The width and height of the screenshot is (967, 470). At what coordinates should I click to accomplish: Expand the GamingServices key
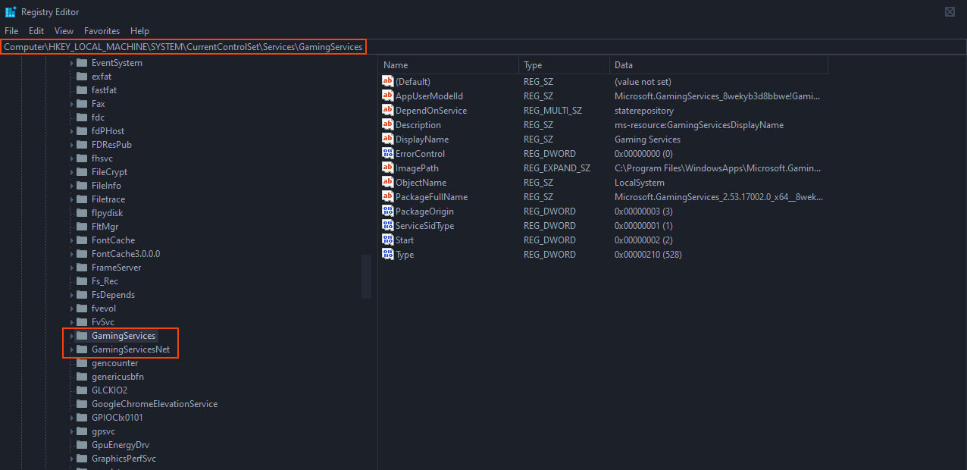(72, 336)
